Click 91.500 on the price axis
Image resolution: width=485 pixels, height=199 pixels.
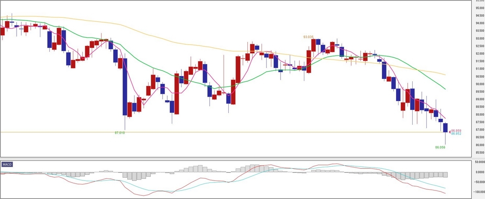[x=479, y=61]
